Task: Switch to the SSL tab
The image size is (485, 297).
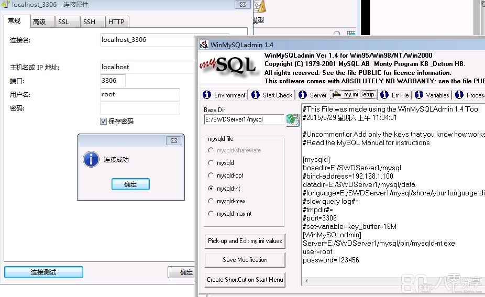Action: coord(67,21)
